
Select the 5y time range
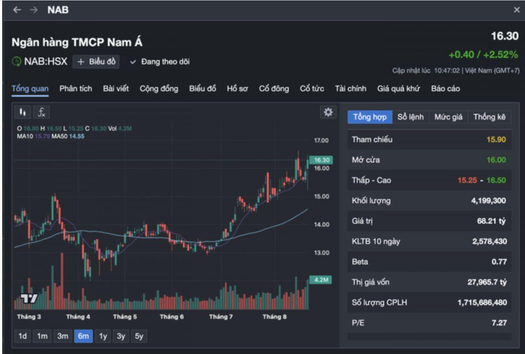139,336
